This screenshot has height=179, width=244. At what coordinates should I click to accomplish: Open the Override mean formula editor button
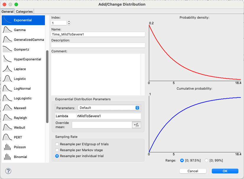(x=136, y=125)
